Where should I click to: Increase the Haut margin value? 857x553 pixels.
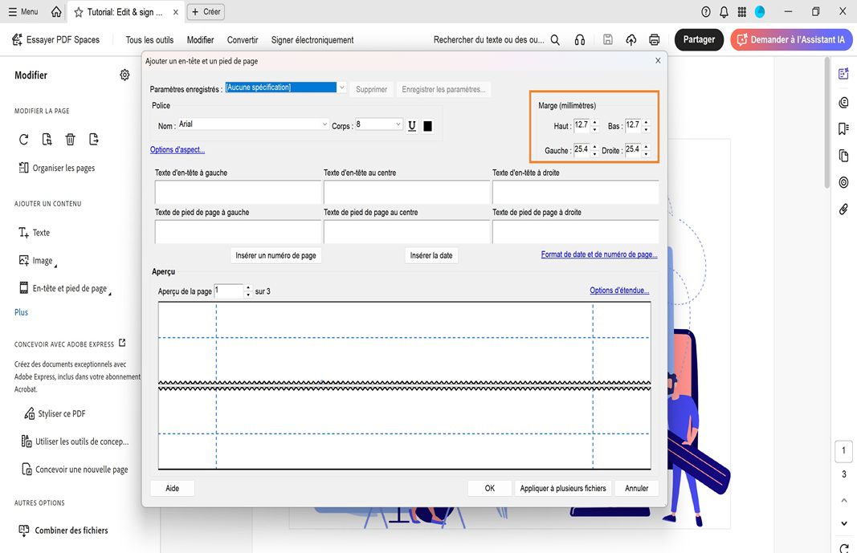point(594,122)
